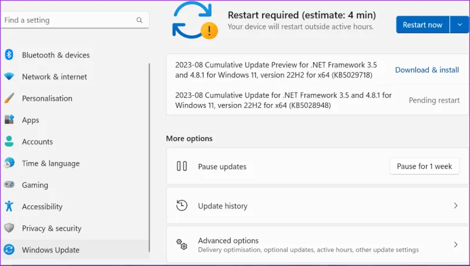Click the search magnifier icon
The image size is (470, 266).
point(139,20)
